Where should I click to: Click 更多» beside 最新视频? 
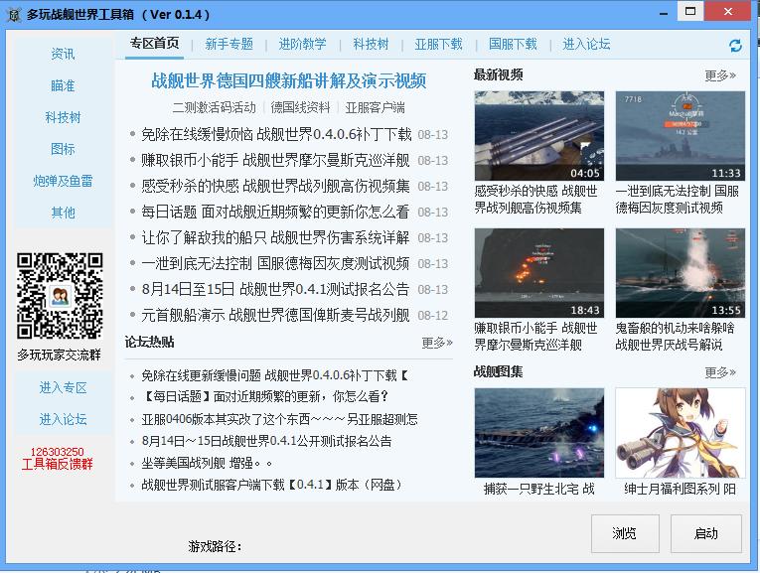click(x=720, y=75)
